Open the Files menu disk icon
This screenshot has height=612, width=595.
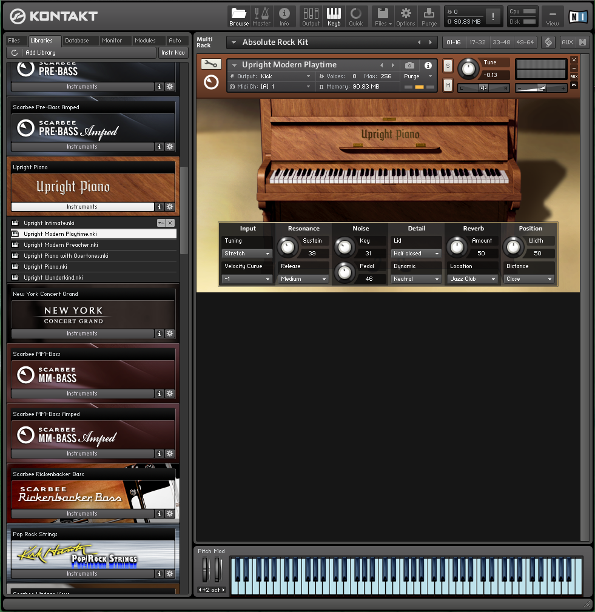[x=383, y=17]
